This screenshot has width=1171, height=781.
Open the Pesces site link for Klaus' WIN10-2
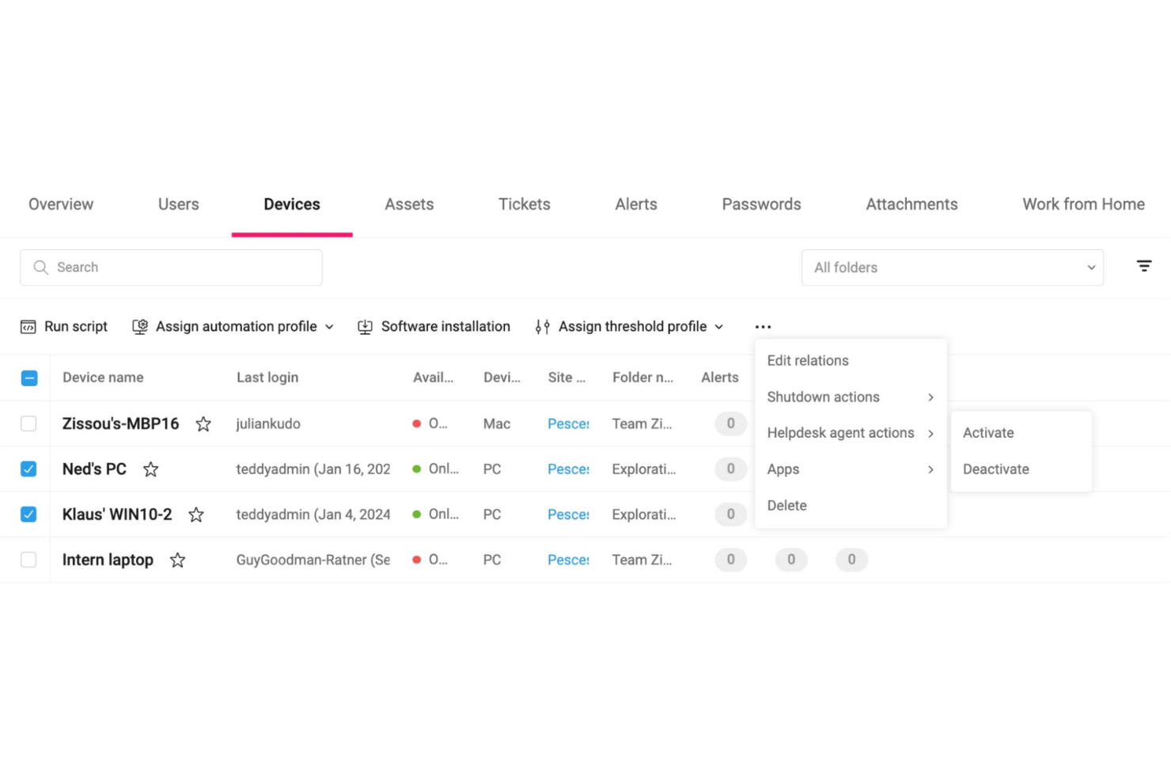point(567,514)
